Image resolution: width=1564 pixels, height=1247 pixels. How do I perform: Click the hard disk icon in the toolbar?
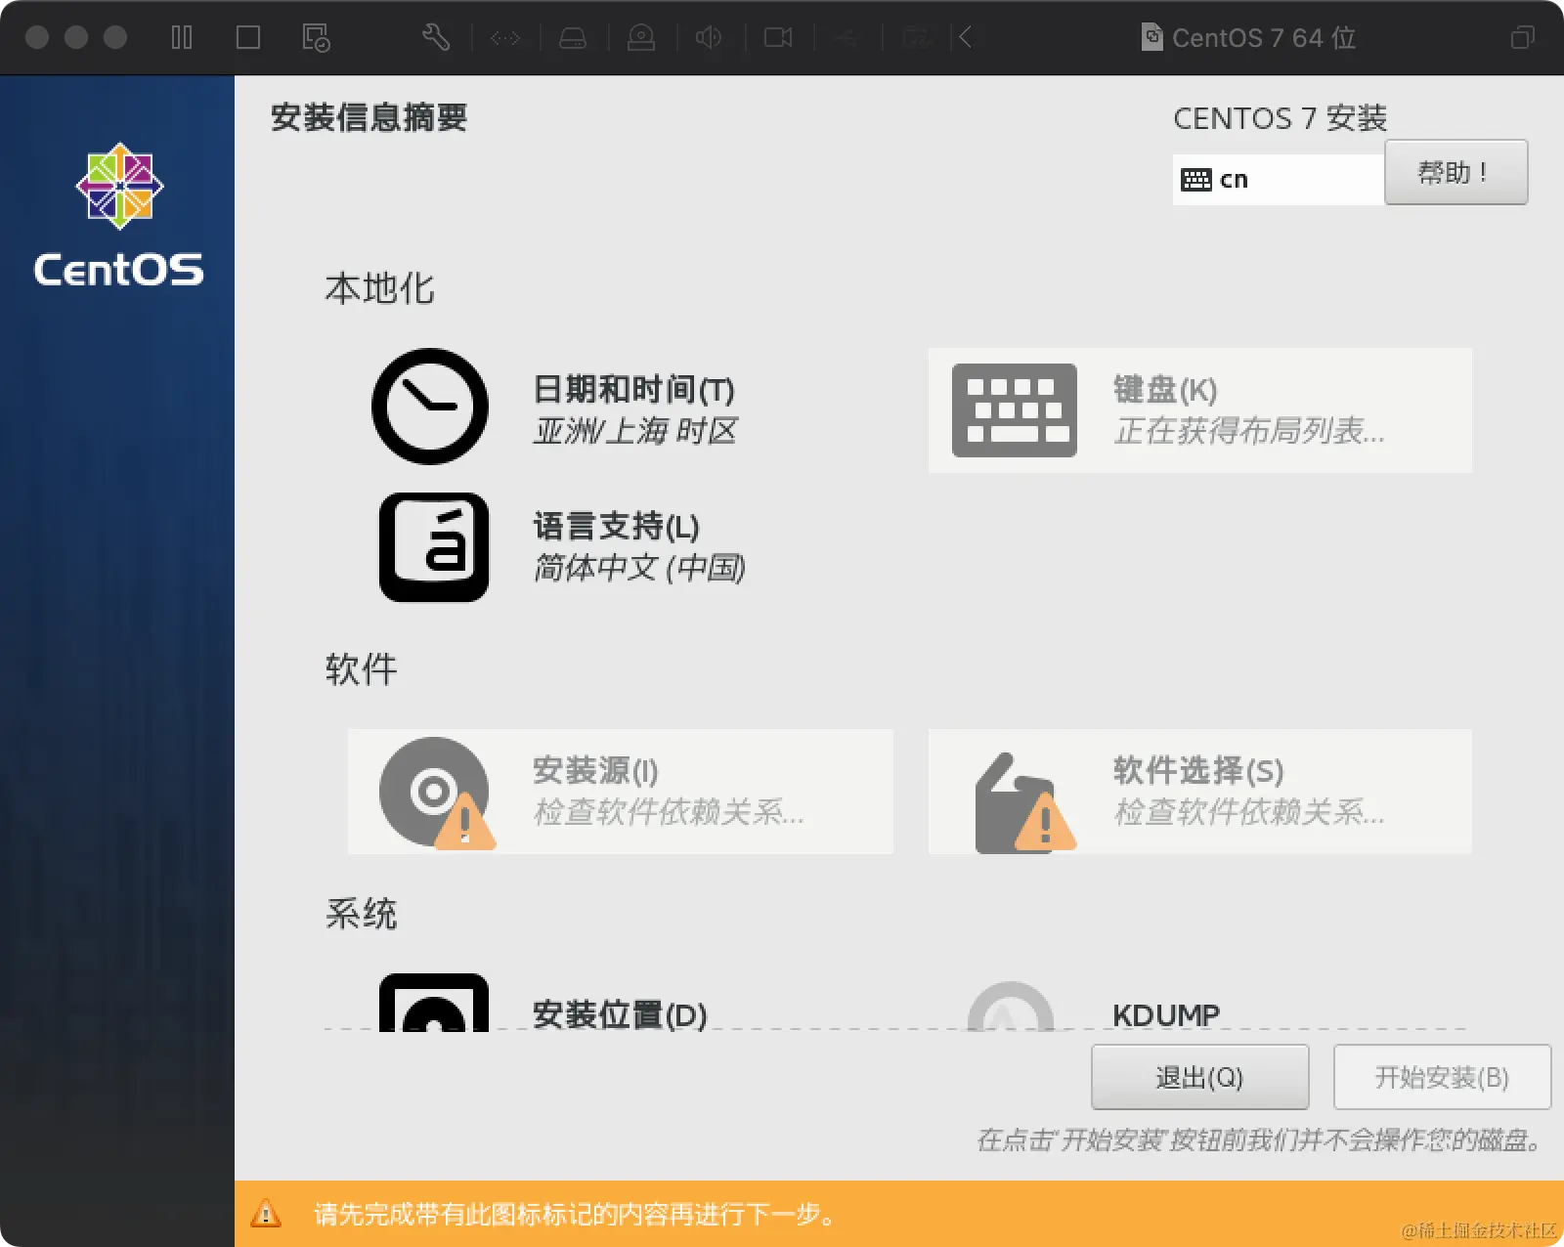click(x=573, y=38)
